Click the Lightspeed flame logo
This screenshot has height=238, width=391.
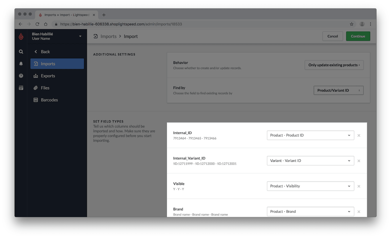click(21, 36)
